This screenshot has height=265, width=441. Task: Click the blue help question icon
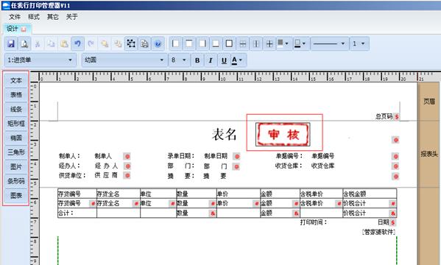158,43
